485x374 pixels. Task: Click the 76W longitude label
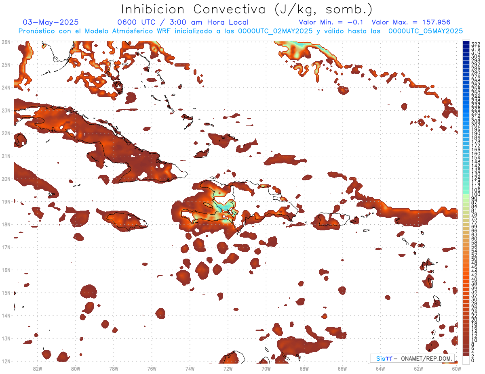(x=152, y=368)
